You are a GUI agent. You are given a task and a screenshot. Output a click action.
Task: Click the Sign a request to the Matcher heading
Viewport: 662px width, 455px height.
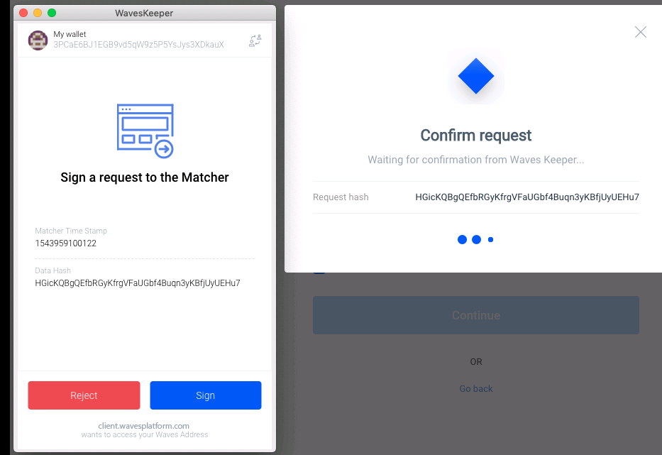tap(144, 177)
